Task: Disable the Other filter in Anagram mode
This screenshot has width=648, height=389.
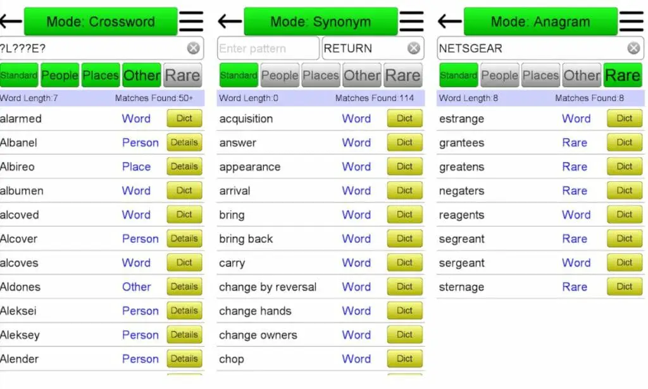Action: (582, 75)
